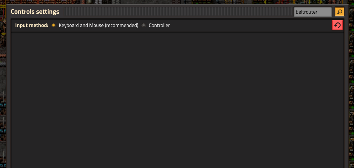
Task: Click the empty controls results panel
Action: pyautogui.click(x=177, y=100)
